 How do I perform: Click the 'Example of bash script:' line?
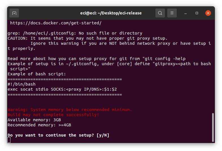click(37, 74)
